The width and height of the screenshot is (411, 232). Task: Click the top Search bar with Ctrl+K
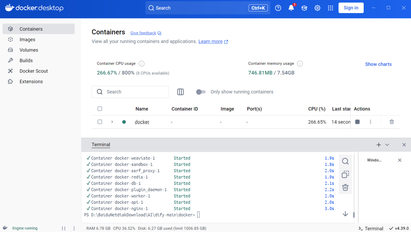[x=208, y=8]
